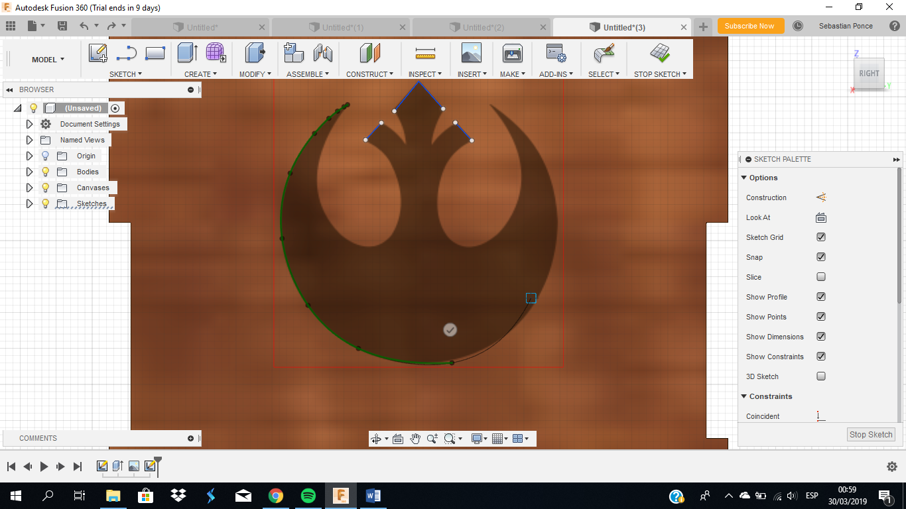Open the MODEL workspace dropdown
Image resolution: width=906 pixels, height=509 pixels.
48,60
